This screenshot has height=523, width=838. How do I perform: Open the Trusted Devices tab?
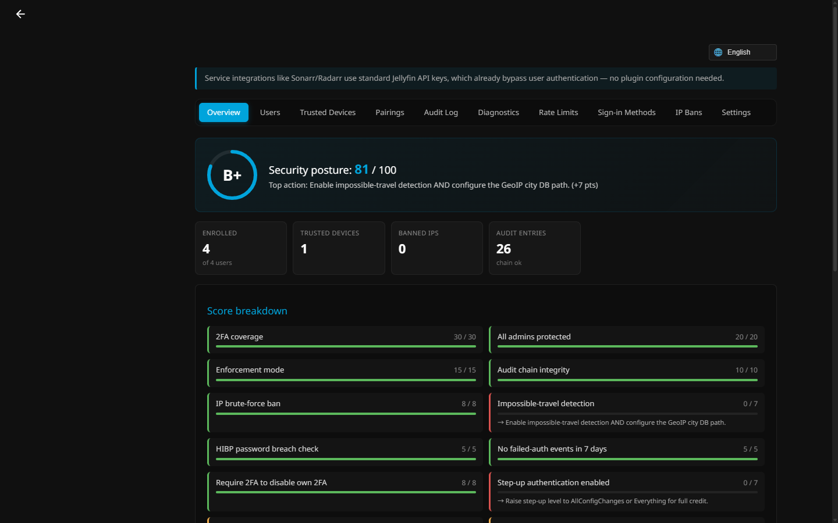point(328,113)
